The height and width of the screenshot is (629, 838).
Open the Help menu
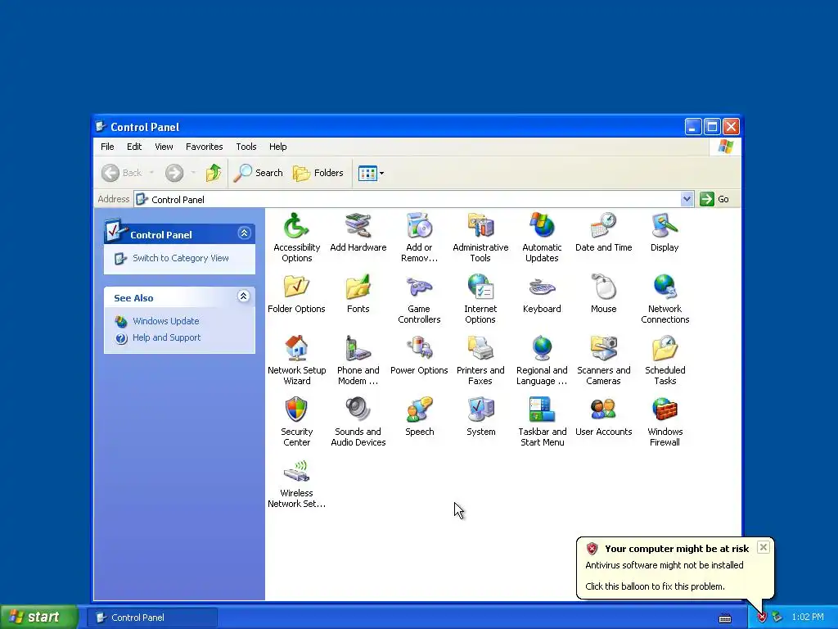(x=277, y=147)
